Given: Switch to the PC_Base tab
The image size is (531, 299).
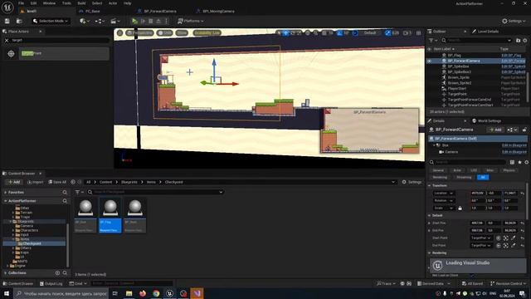Looking at the screenshot, I should click(x=92, y=11).
